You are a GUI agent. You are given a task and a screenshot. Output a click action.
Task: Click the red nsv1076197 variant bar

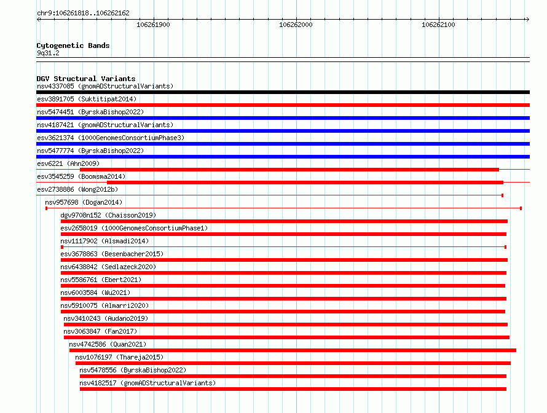click(x=293, y=363)
